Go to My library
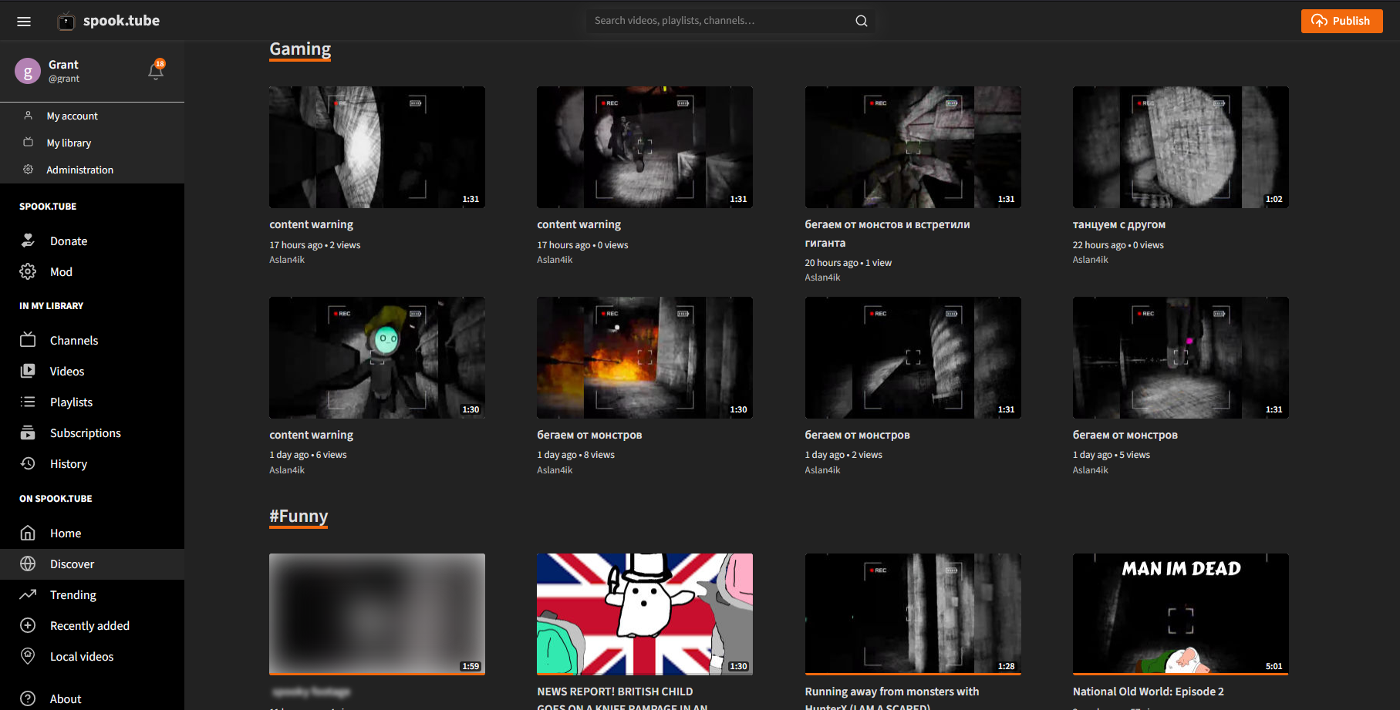Viewport: 1400px width, 710px height. pyautogui.click(x=69, y=143)
